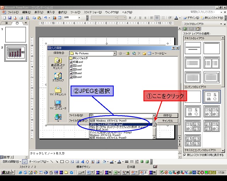Screen dimensions: 227x181
Task: Go to 最近使ったドキュメント in places bar
Action: tap(58, 63)
